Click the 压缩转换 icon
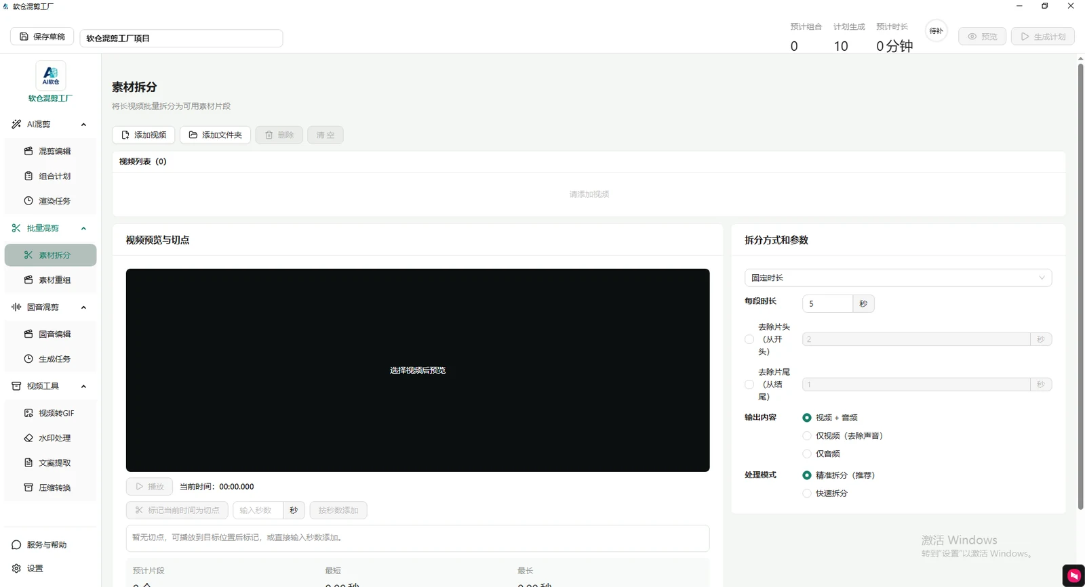 (x=28, y=487)
